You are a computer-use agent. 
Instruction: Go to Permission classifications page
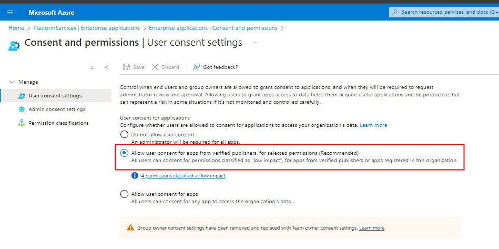click(58, 123)
